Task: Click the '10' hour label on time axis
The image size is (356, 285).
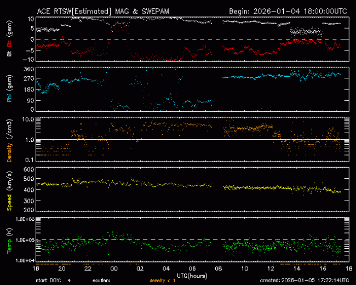Action: click(244, 269)
